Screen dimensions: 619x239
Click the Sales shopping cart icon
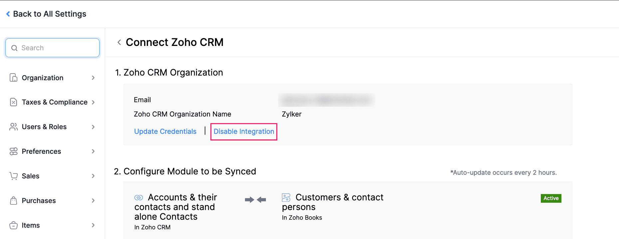(x=13, y=176)
